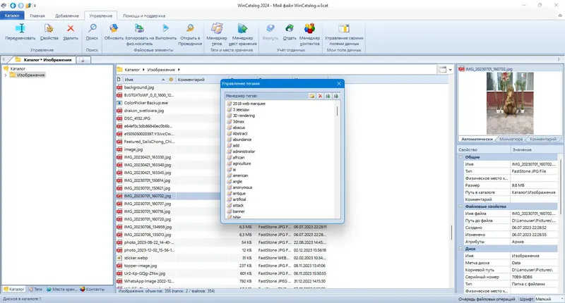This screenshot has width=565, height=303.
Task: Click the view mode icon above file list
Action: [x=443, y=70]
